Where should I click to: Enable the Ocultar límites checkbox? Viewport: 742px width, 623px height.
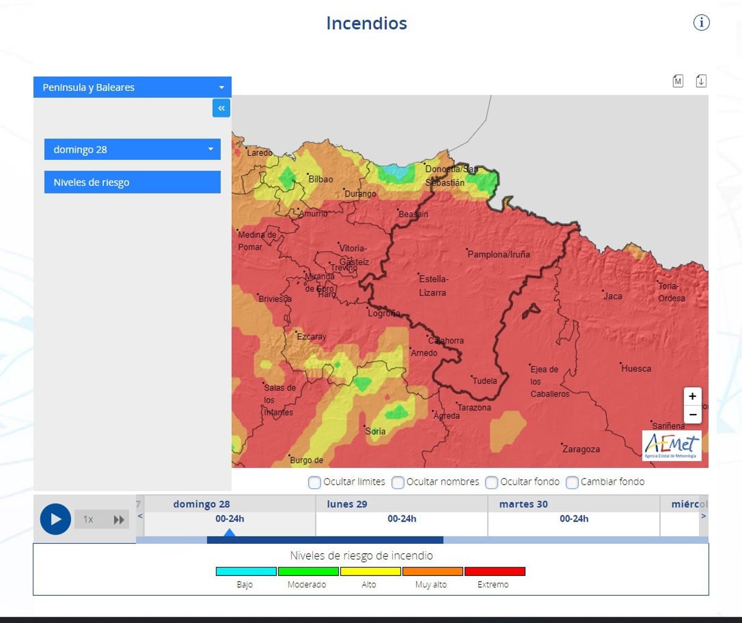pyautogui.click(x=314, y=482)
